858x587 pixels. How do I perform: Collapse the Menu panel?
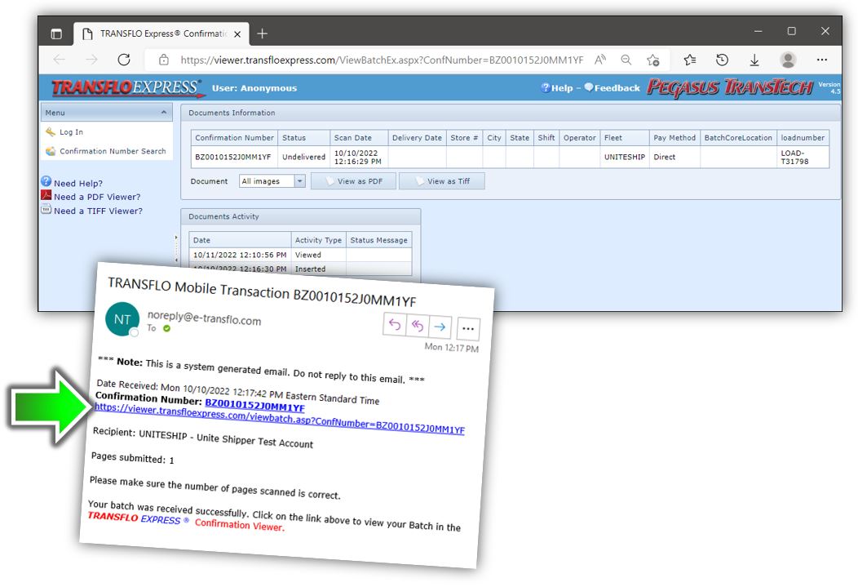[164, 113]
